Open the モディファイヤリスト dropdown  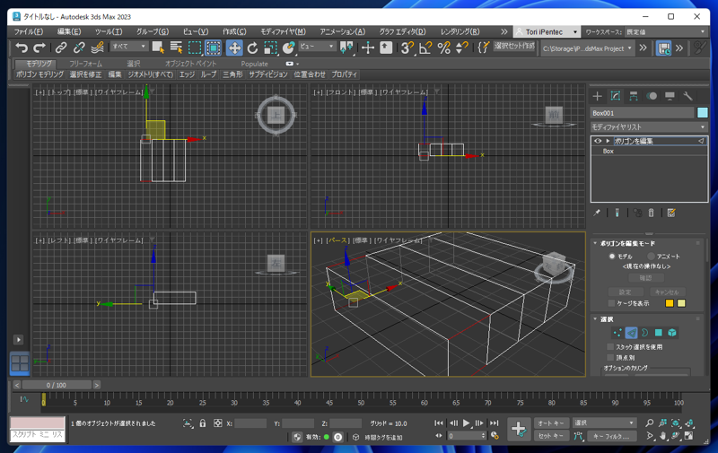(x=649, y=126)
